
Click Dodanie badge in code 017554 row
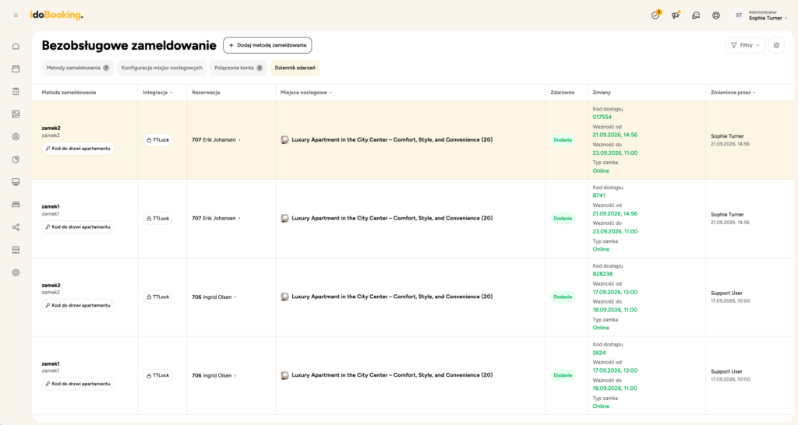(x=563, y=140)
